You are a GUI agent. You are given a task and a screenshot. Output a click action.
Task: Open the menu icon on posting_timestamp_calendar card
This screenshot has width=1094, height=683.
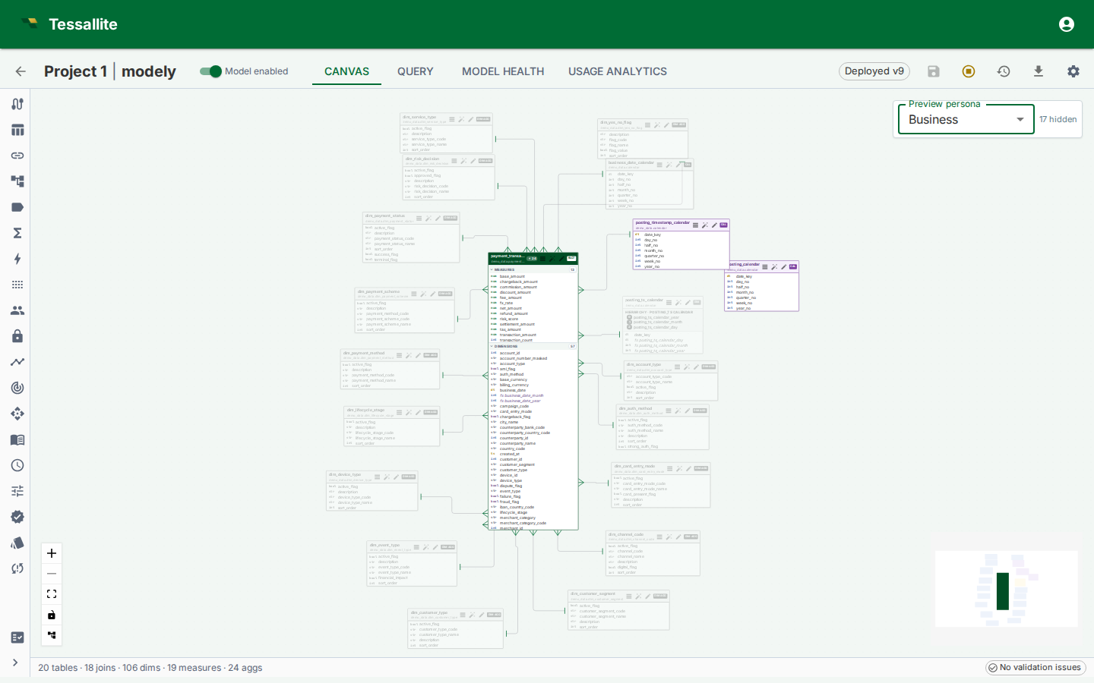coord(695,225)
